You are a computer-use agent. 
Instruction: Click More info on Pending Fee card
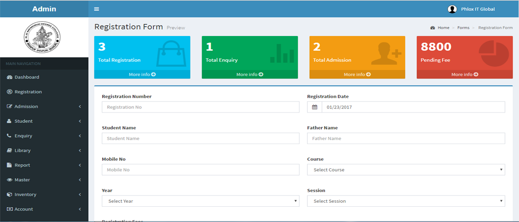[x=464, y=74]
